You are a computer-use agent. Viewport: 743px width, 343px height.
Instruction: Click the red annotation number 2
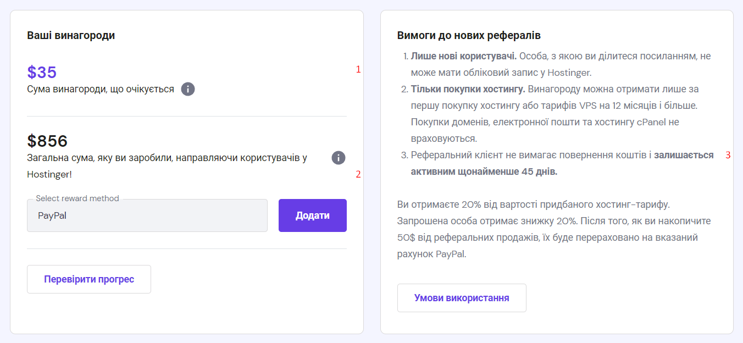[x=358, y=174]
